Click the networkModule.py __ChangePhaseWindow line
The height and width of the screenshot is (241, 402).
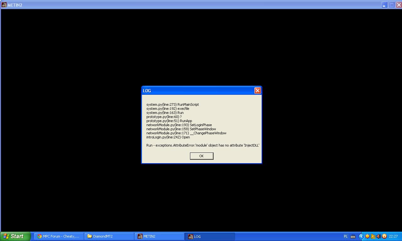[186, 133]
